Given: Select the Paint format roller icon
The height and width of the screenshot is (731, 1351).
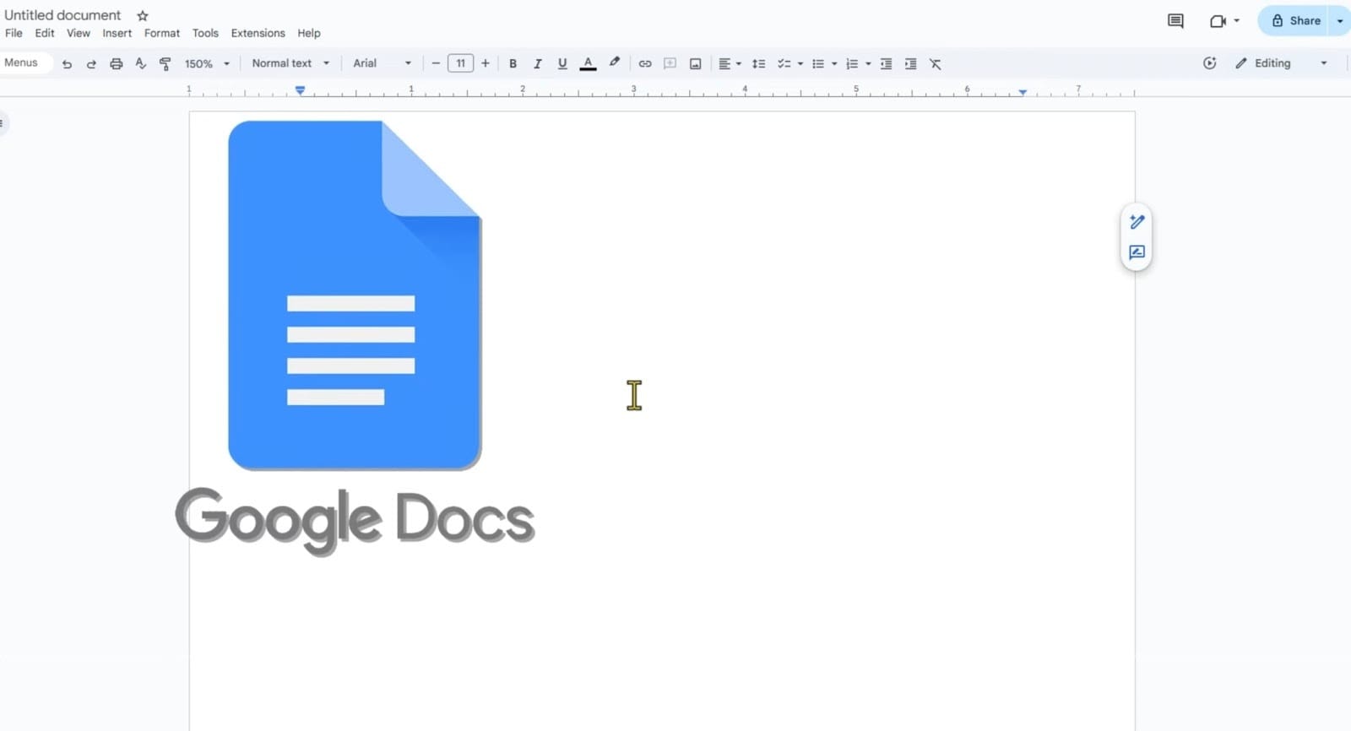Looking at the screenshot, I should [165, 64].
